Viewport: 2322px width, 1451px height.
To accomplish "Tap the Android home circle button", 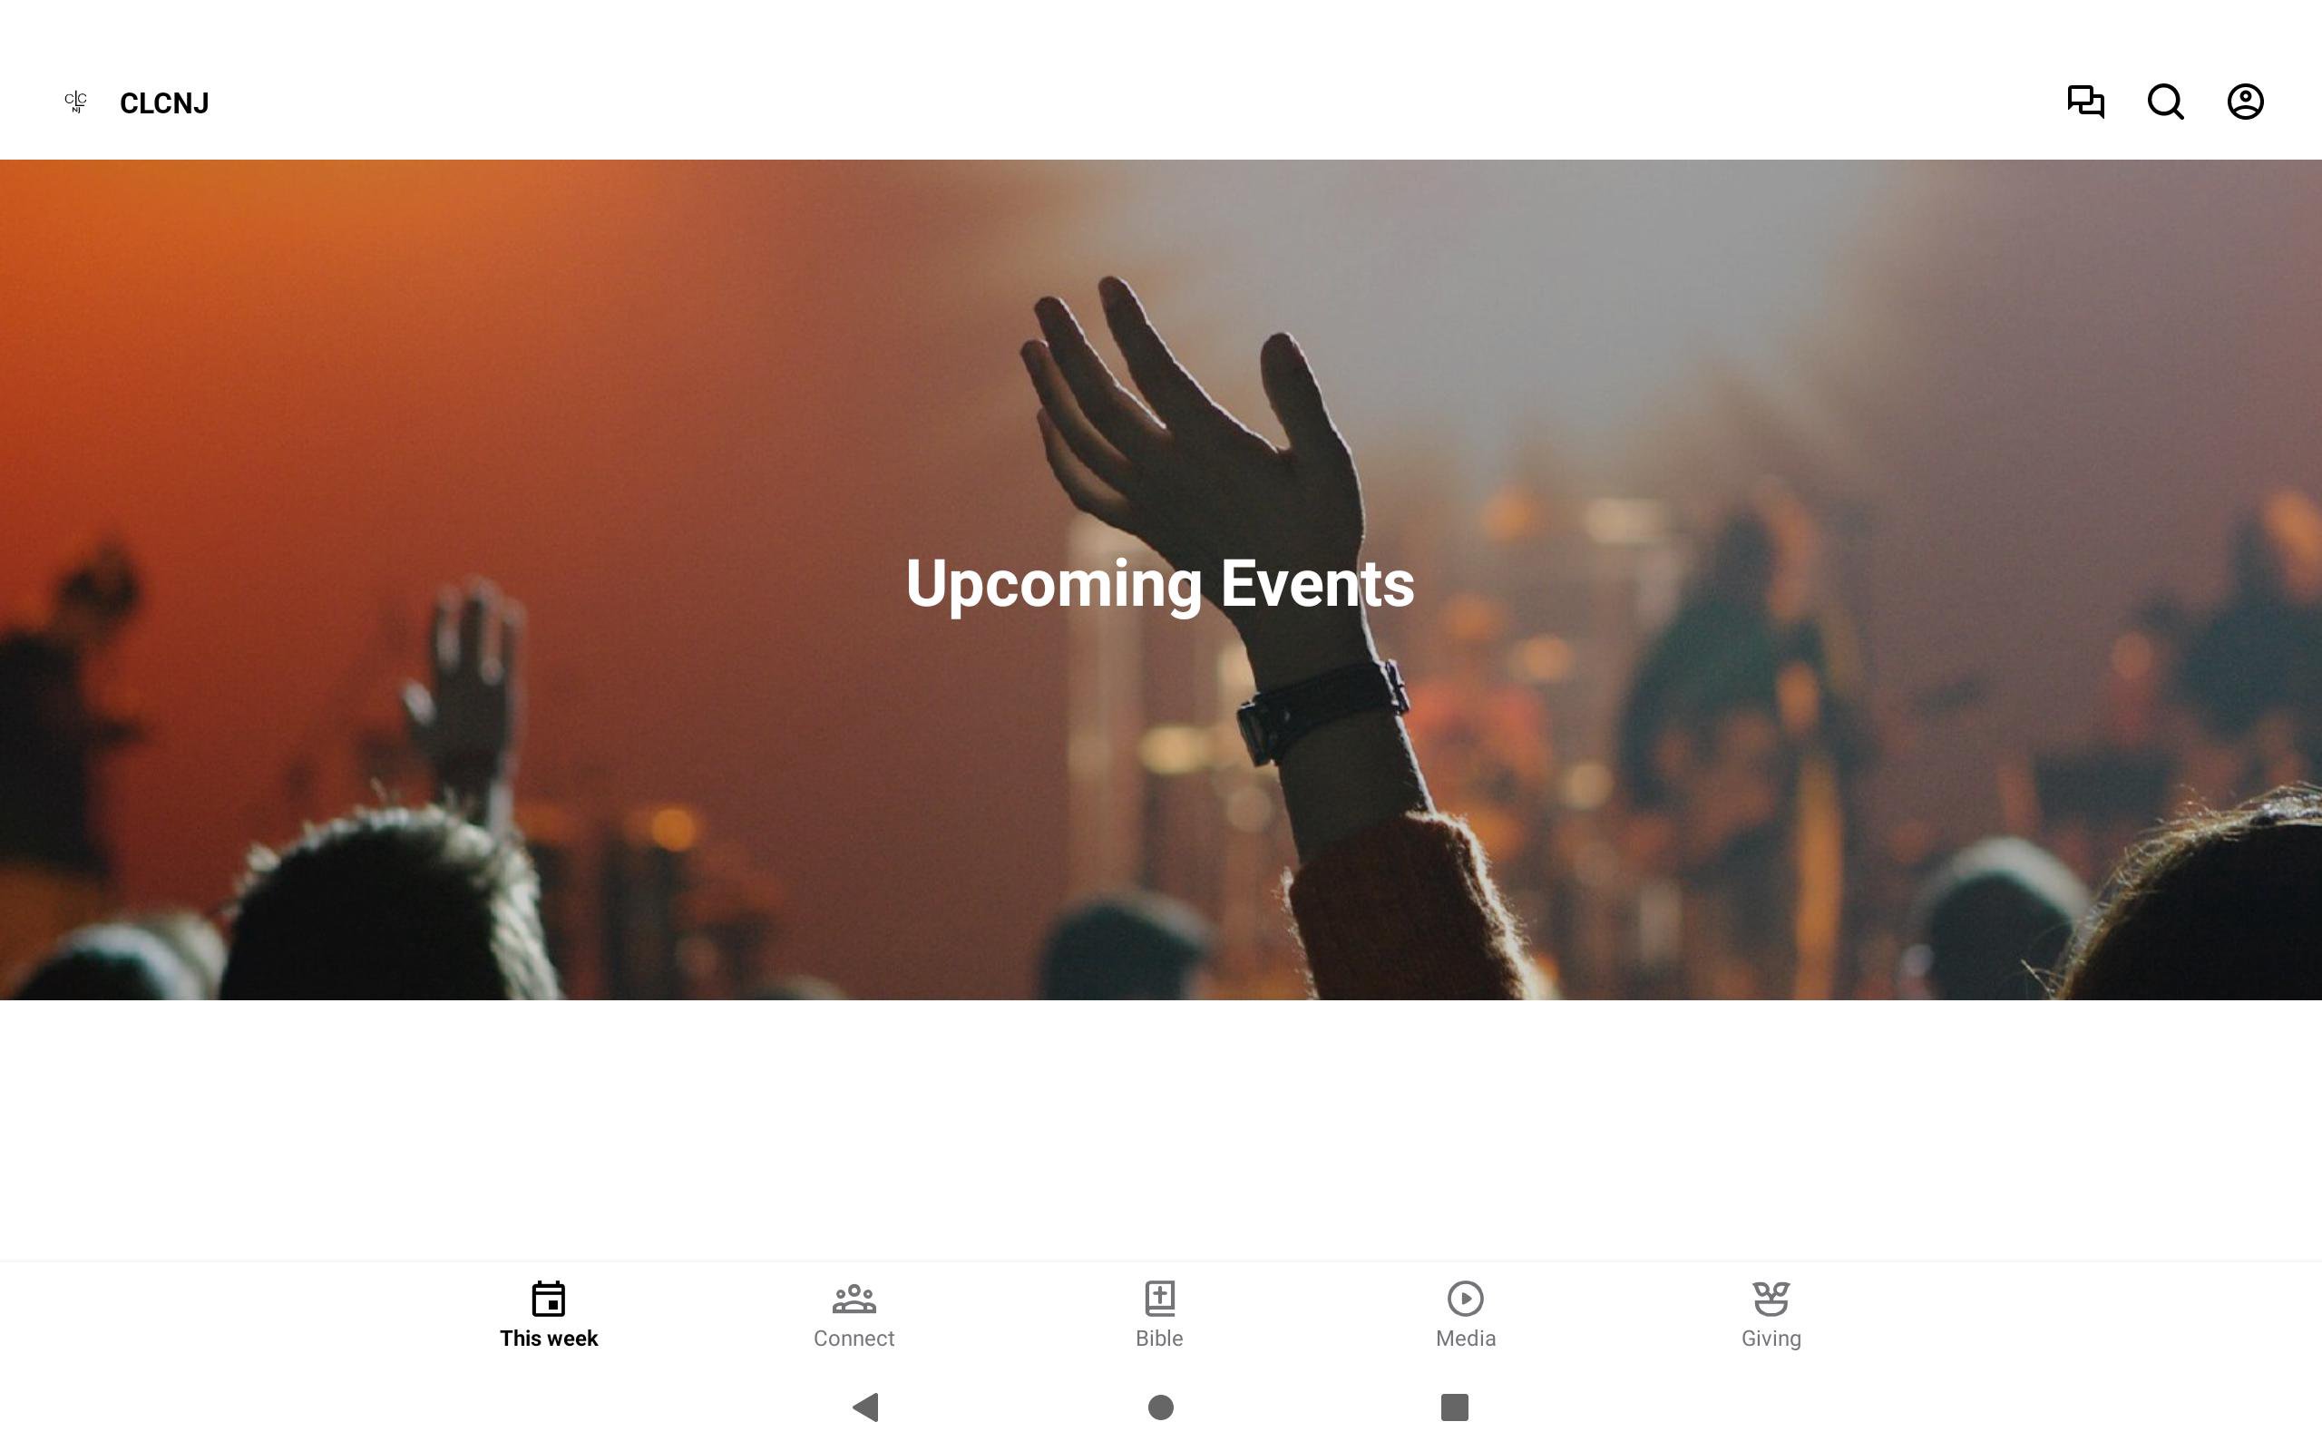I will point(1161,1407).
